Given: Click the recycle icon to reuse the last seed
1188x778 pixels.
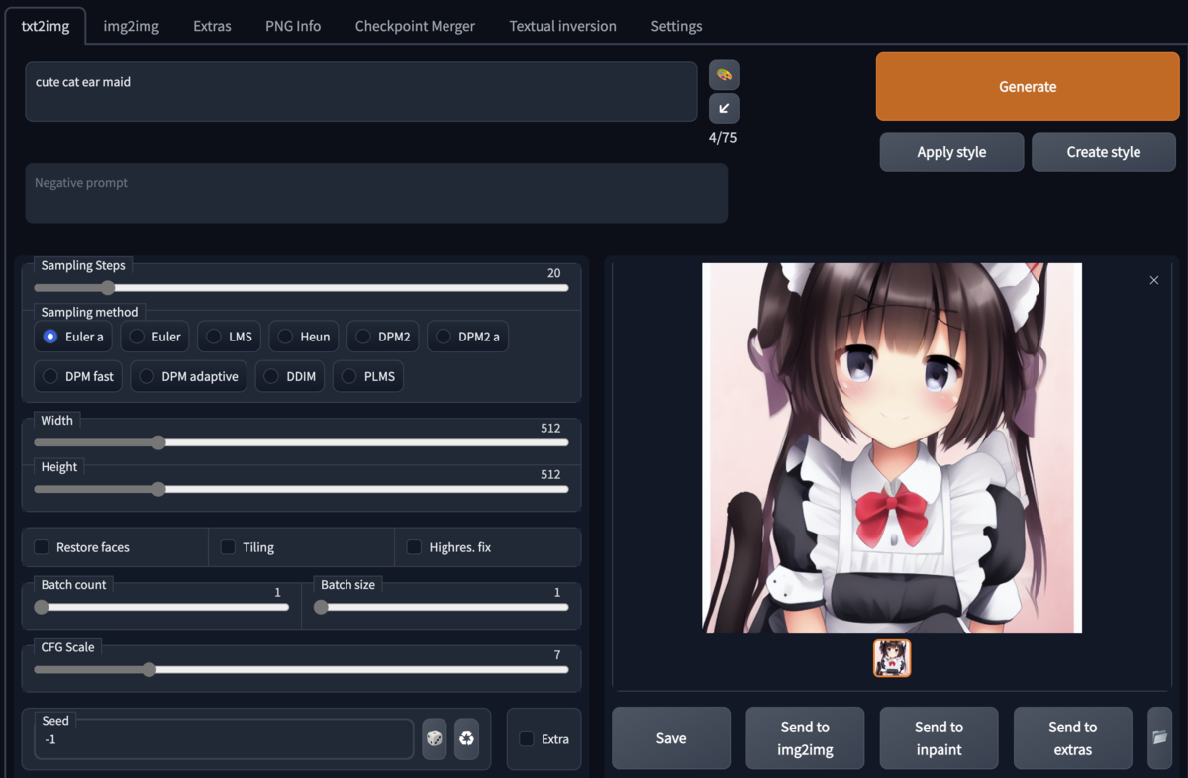Looking at the screenshot, I should coord(466,738).
